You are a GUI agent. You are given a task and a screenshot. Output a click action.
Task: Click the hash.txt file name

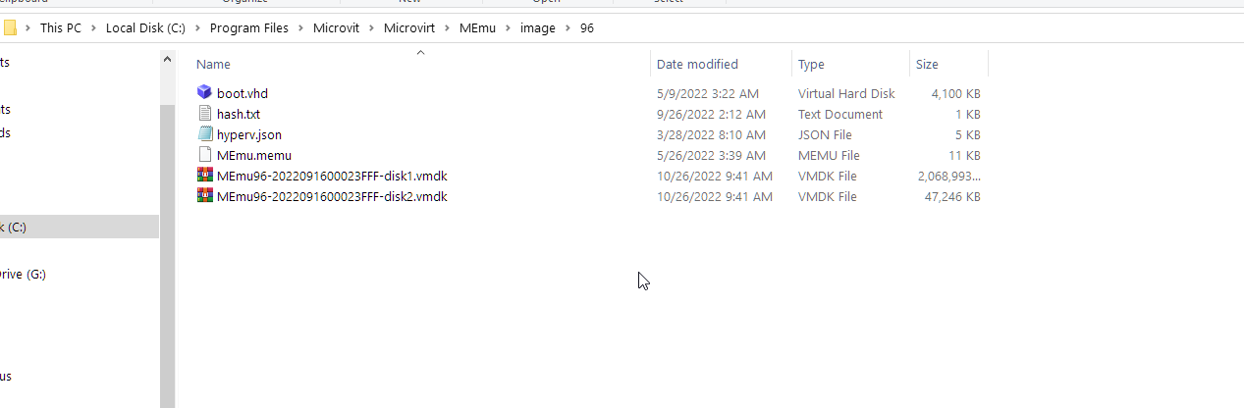tap(239, 114)
